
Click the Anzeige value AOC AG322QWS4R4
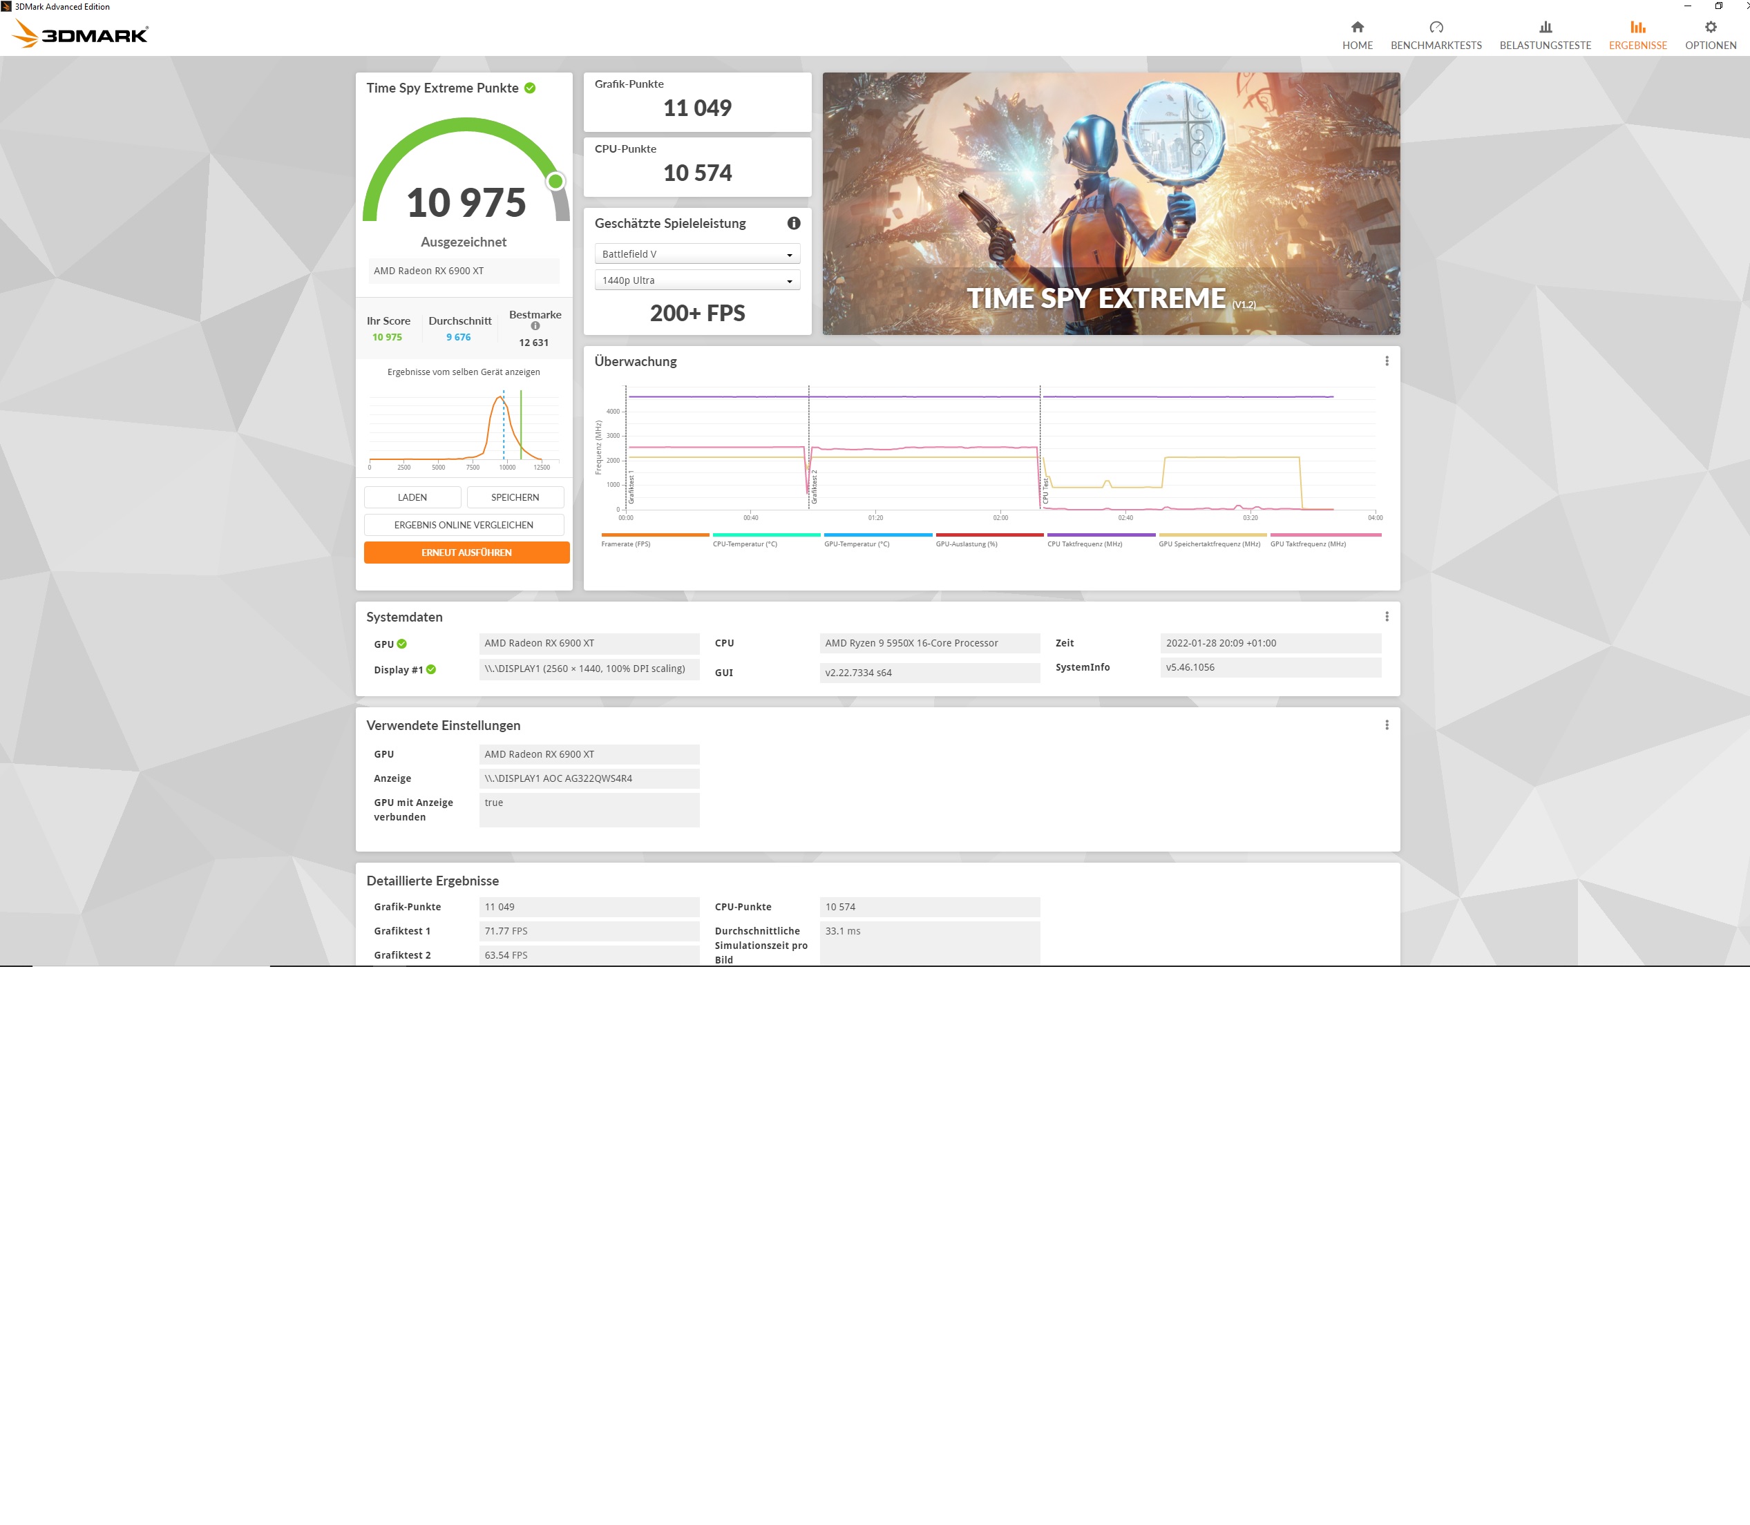coord(589,778)
